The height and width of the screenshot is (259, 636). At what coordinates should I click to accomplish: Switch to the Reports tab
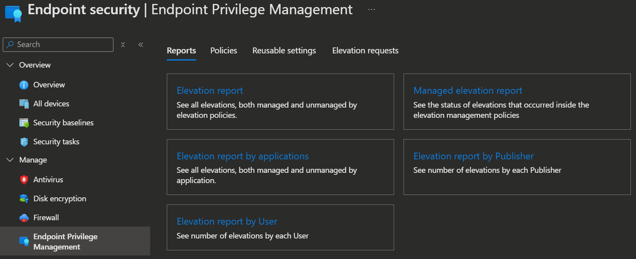(x=181, y=51)
